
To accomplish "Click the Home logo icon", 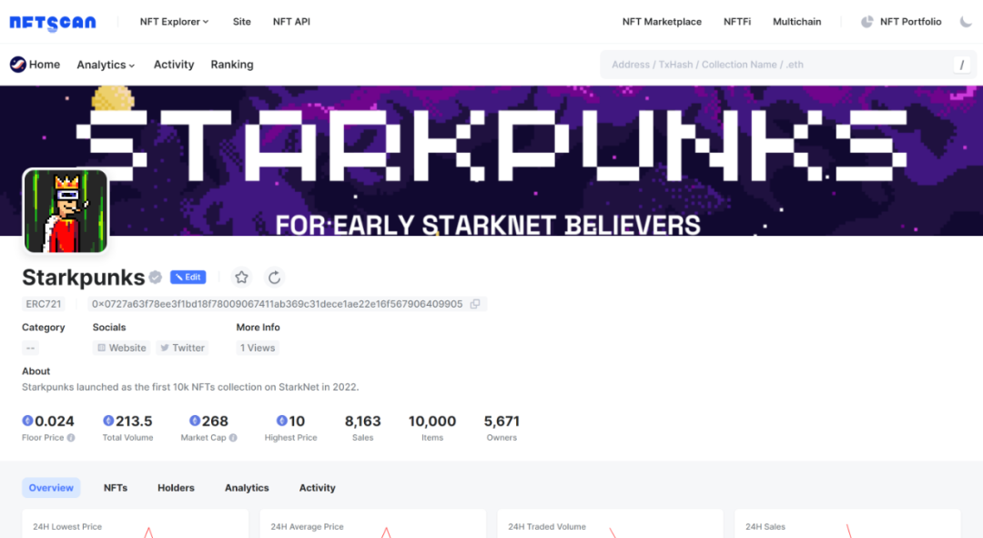I will click(17, 64).
